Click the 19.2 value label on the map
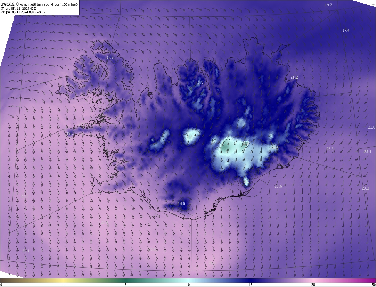The image size is (376, 287). click(328, 5)
